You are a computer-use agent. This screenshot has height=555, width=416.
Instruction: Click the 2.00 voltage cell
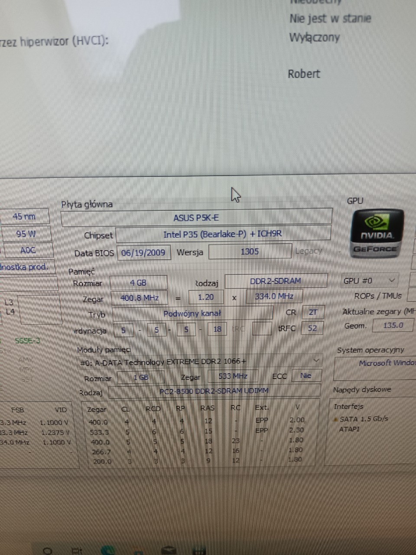click(297, 420)
